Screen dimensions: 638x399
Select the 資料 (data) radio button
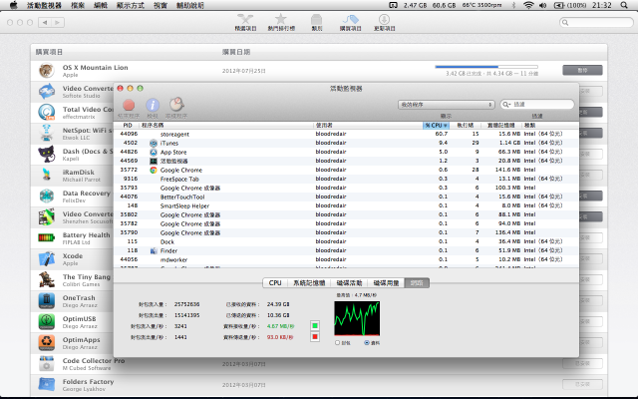(367, 343)
